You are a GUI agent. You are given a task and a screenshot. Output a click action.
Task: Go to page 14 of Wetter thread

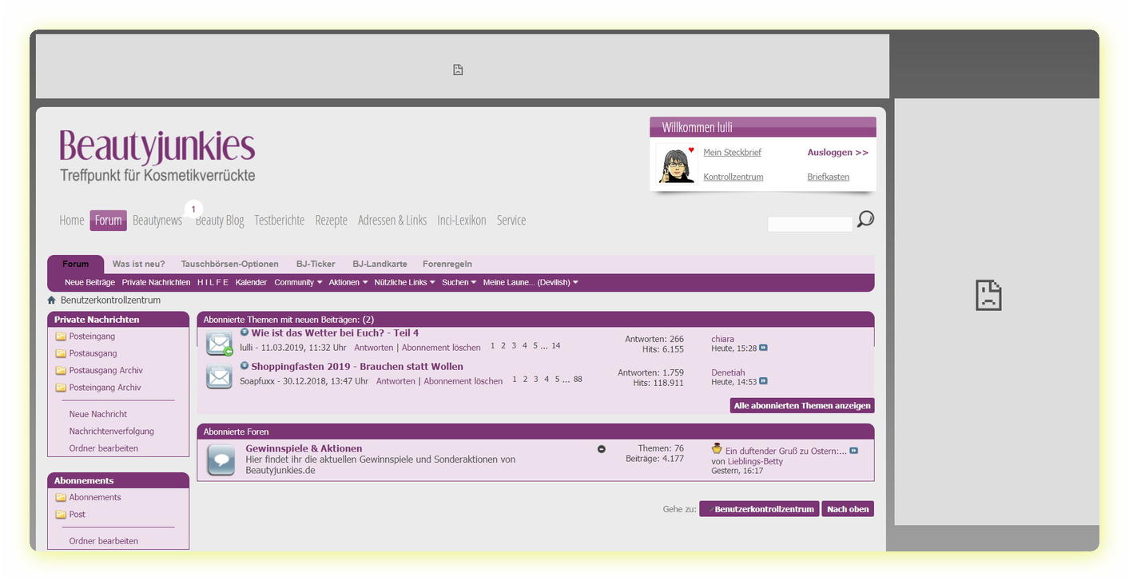point(555,346)
